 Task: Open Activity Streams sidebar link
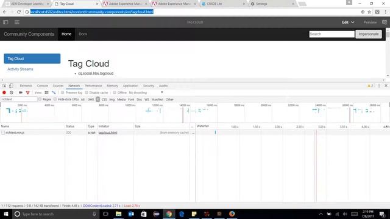pyautogui.click(x=20, y=69)
